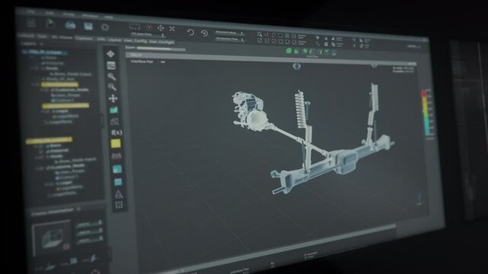Image resolution: width=488 pixels, height=274 pixels.
Task: Switch to the User_Config tab
Action: click(135, 40)
